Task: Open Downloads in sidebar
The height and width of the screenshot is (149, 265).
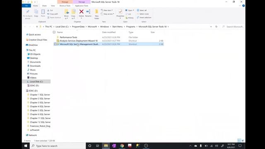Action: (x=35, y=66)
